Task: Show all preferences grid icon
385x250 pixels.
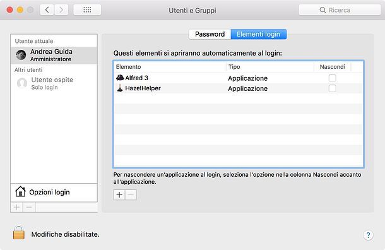Action: (x=87, y=10)
